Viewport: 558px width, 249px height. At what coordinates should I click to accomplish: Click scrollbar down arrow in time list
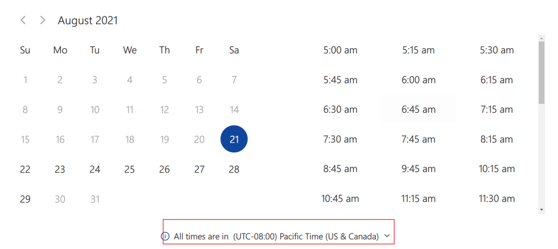click(x=541, y=210)
